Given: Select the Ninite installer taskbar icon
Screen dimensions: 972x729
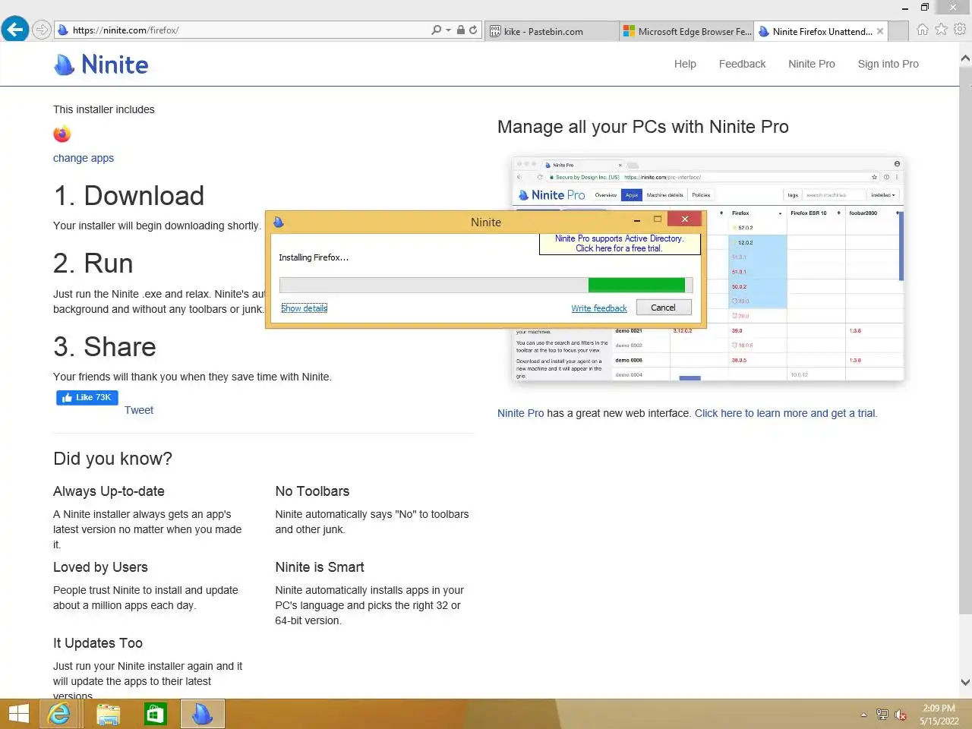Looking at the screenshot, I should [x=202, y=714].
